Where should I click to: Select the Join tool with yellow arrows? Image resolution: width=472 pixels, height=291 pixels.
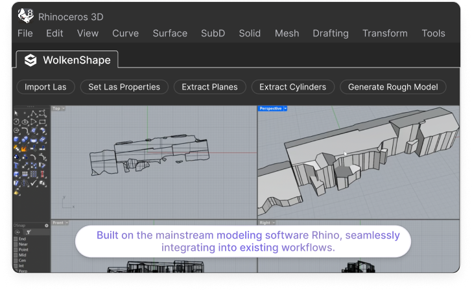16,148
